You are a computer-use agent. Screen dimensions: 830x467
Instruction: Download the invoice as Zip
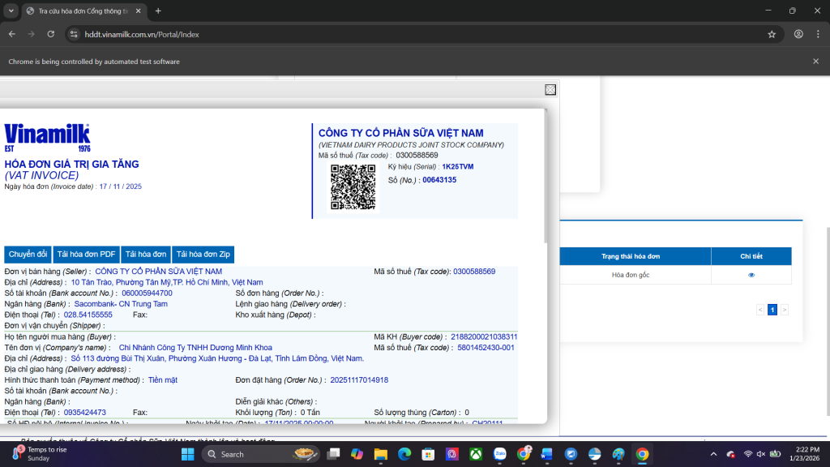coord(203,255)
